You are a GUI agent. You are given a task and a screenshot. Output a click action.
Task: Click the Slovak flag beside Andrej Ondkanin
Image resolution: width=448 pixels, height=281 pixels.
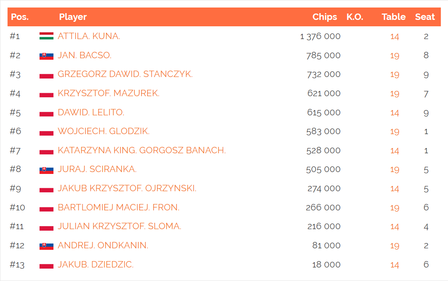pos(46,246)
